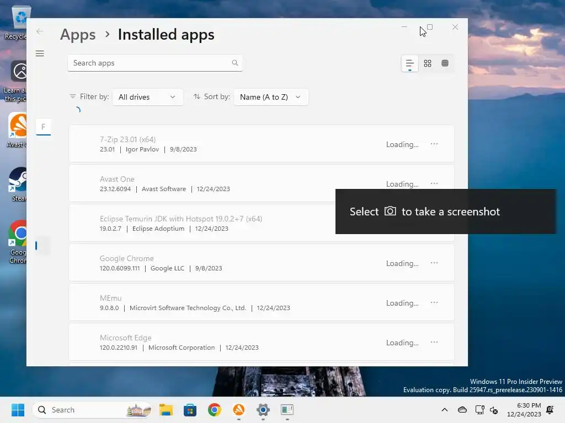The image size is (565, 423).
Task: Select the 7-Zip 23.01 (x64) entry
Action: point(261,144)
